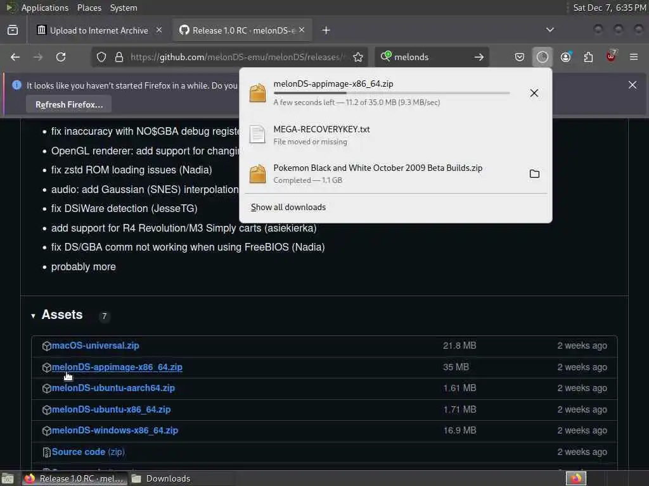Click the 21.8 MB size text

click(459, 346)
